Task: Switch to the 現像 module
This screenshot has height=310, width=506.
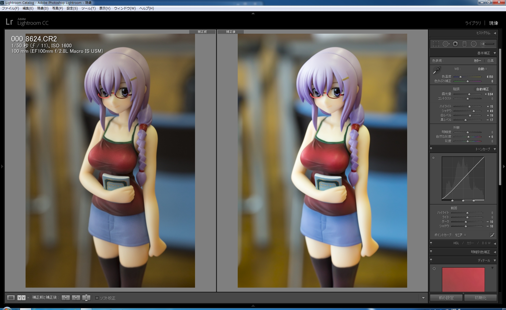Action: (x=494, y=23)
